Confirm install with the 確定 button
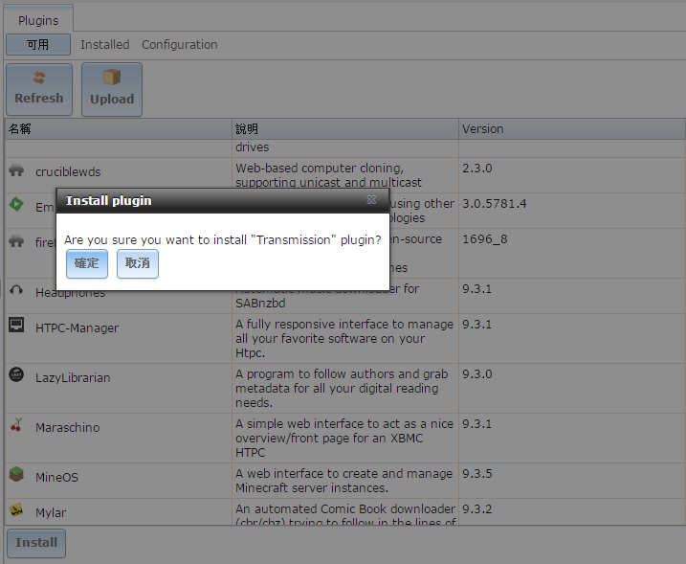This screenshot has width=686, height=564. click(x=87, y=263)
